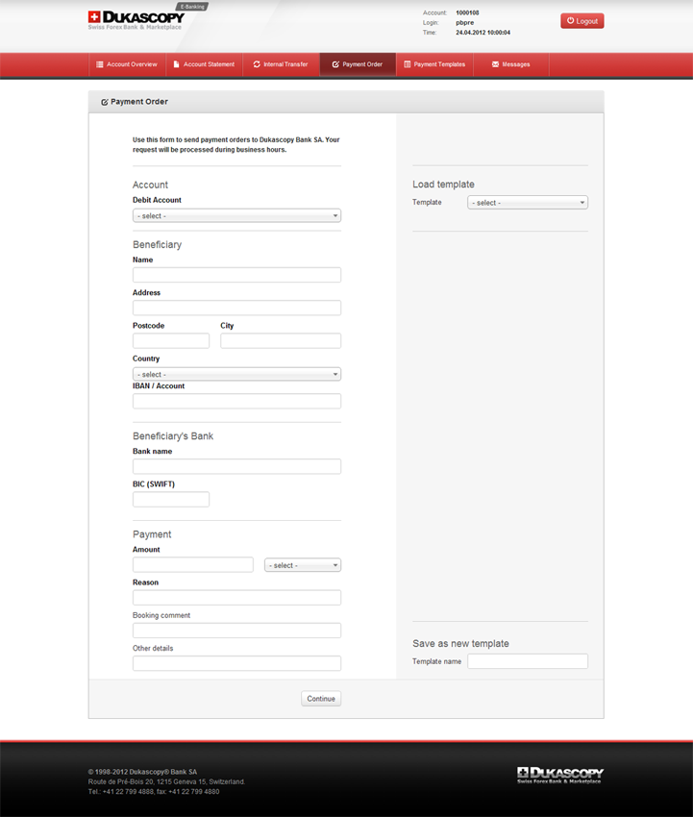Click the City input field
The height and width of the screenshot is (817, 693).
[281, 341]
